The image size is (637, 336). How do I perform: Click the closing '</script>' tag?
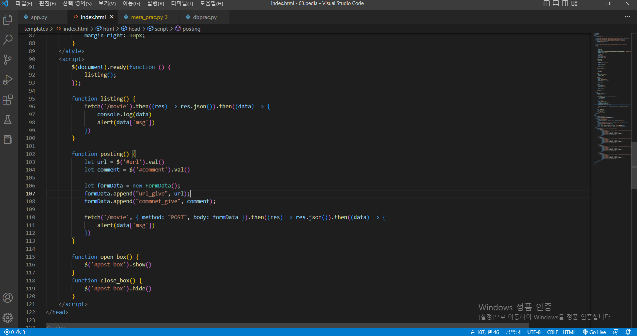[73, 304]
